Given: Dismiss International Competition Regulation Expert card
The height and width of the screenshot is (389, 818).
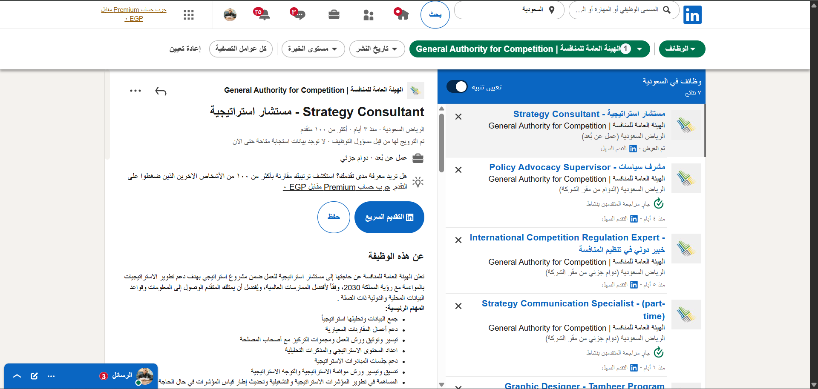Looking at the screenshot, I should pyautogui.click(x=458, y=240).
